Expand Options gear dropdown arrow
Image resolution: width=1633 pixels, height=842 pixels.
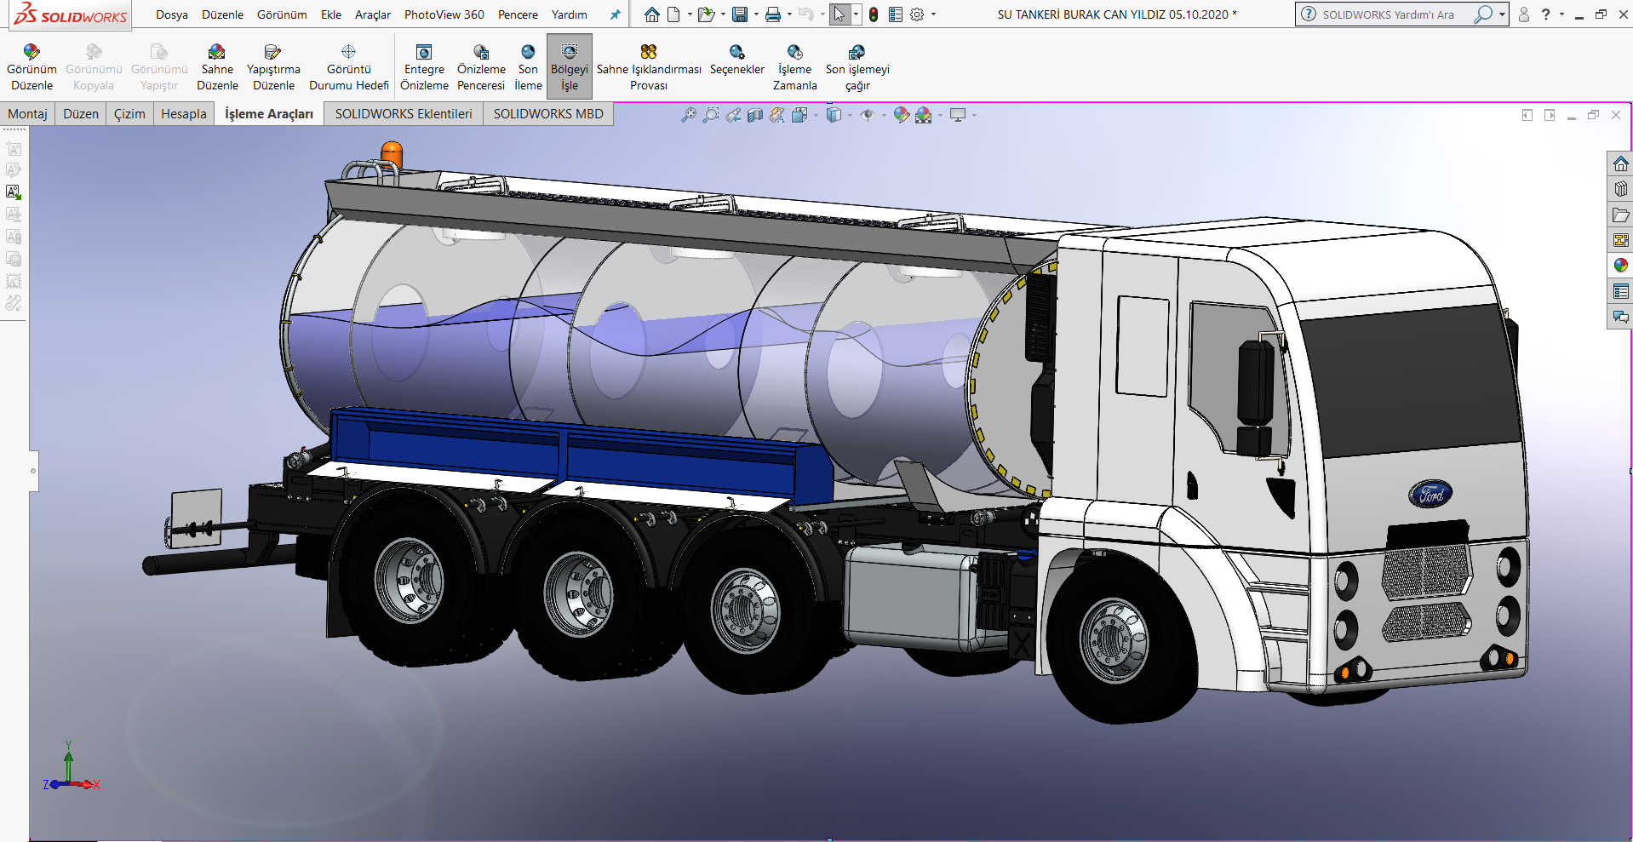(x=933, y=14)
